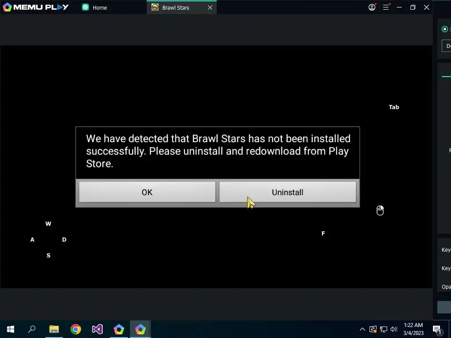This screenshot has height=338, width=451.
Task: Open the active MEmu Play taskbar icon
Action: click(x=140, y=329)
